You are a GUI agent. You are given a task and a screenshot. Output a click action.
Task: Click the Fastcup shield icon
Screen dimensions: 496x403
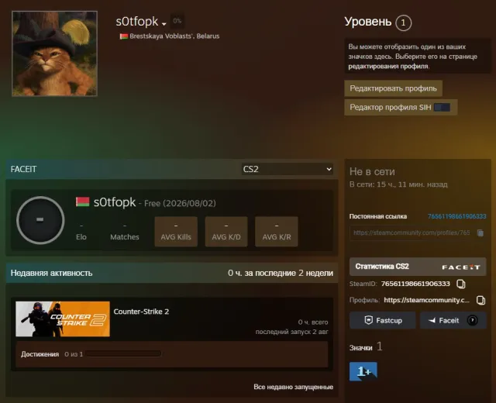(369, 320)
